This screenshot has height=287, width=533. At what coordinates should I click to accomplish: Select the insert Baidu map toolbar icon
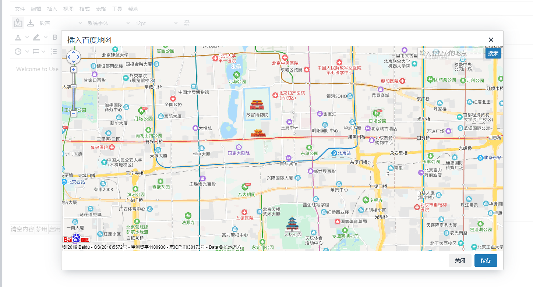pos(18,23)
